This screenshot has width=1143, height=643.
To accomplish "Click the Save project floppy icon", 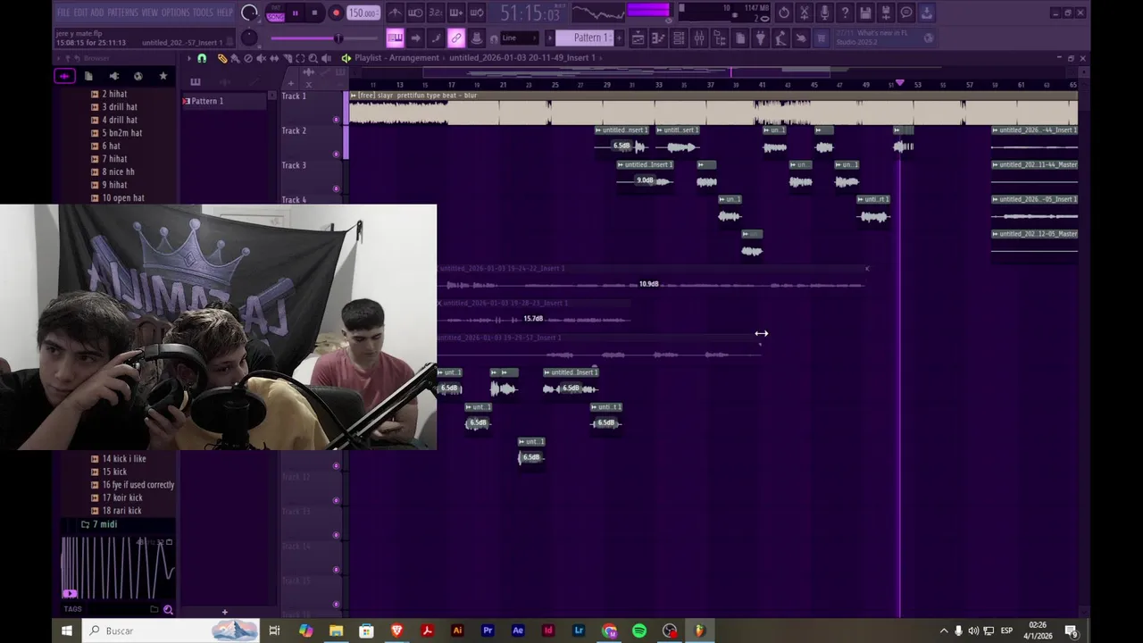I will (865, 13).
